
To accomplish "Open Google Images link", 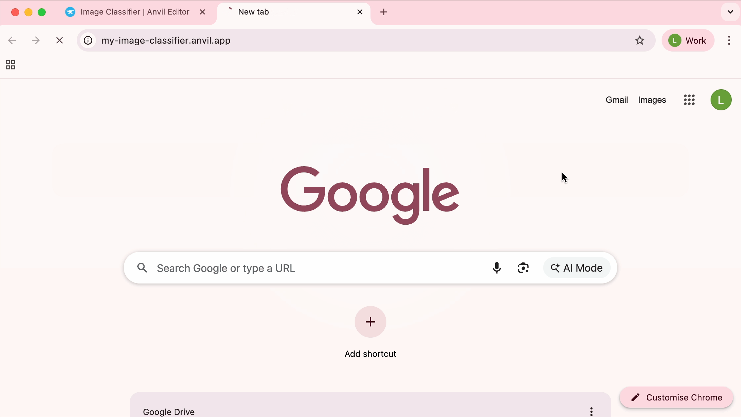I will tap(652, 100).
